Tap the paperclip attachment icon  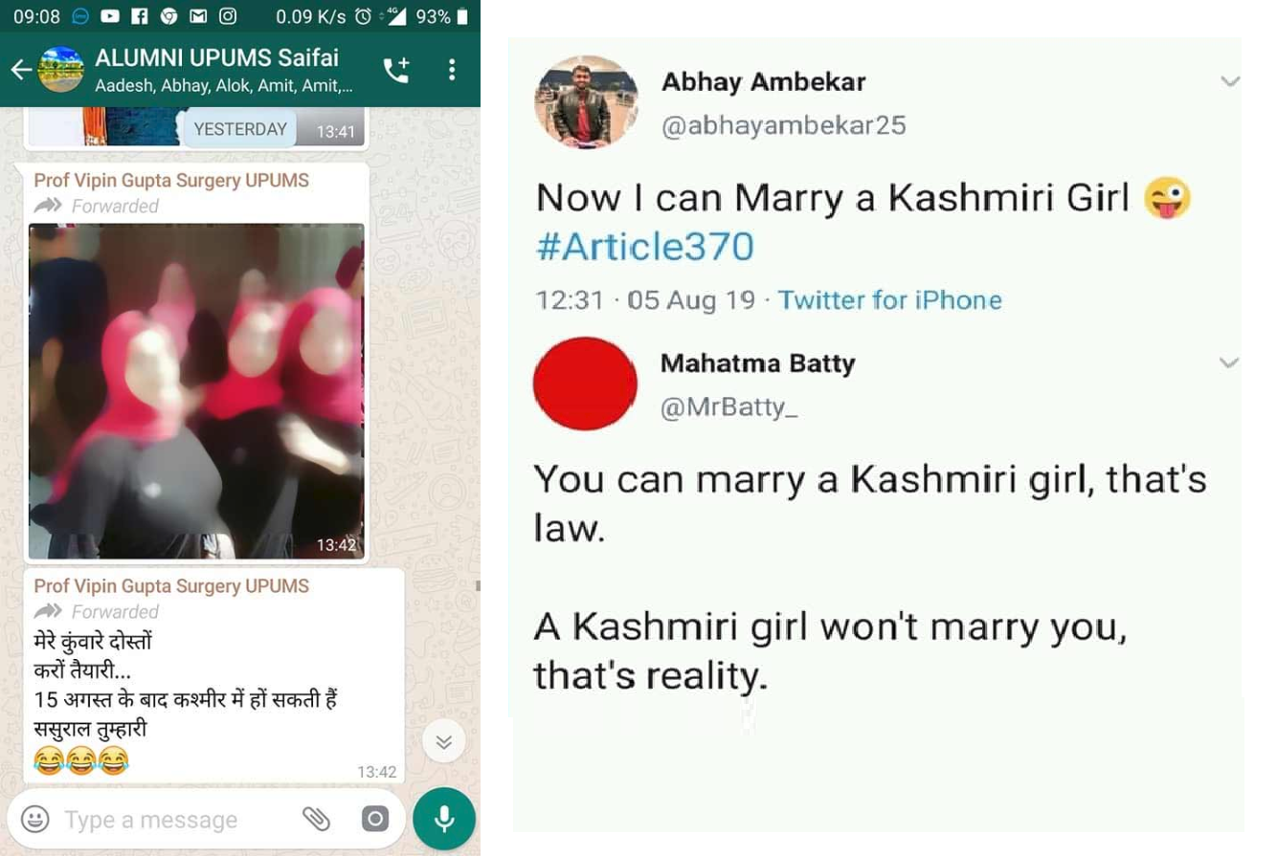(x=316, y=820)
